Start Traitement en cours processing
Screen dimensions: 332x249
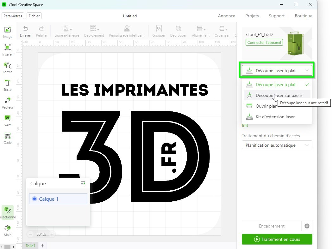pyautogui.click(x=277, y=239)
